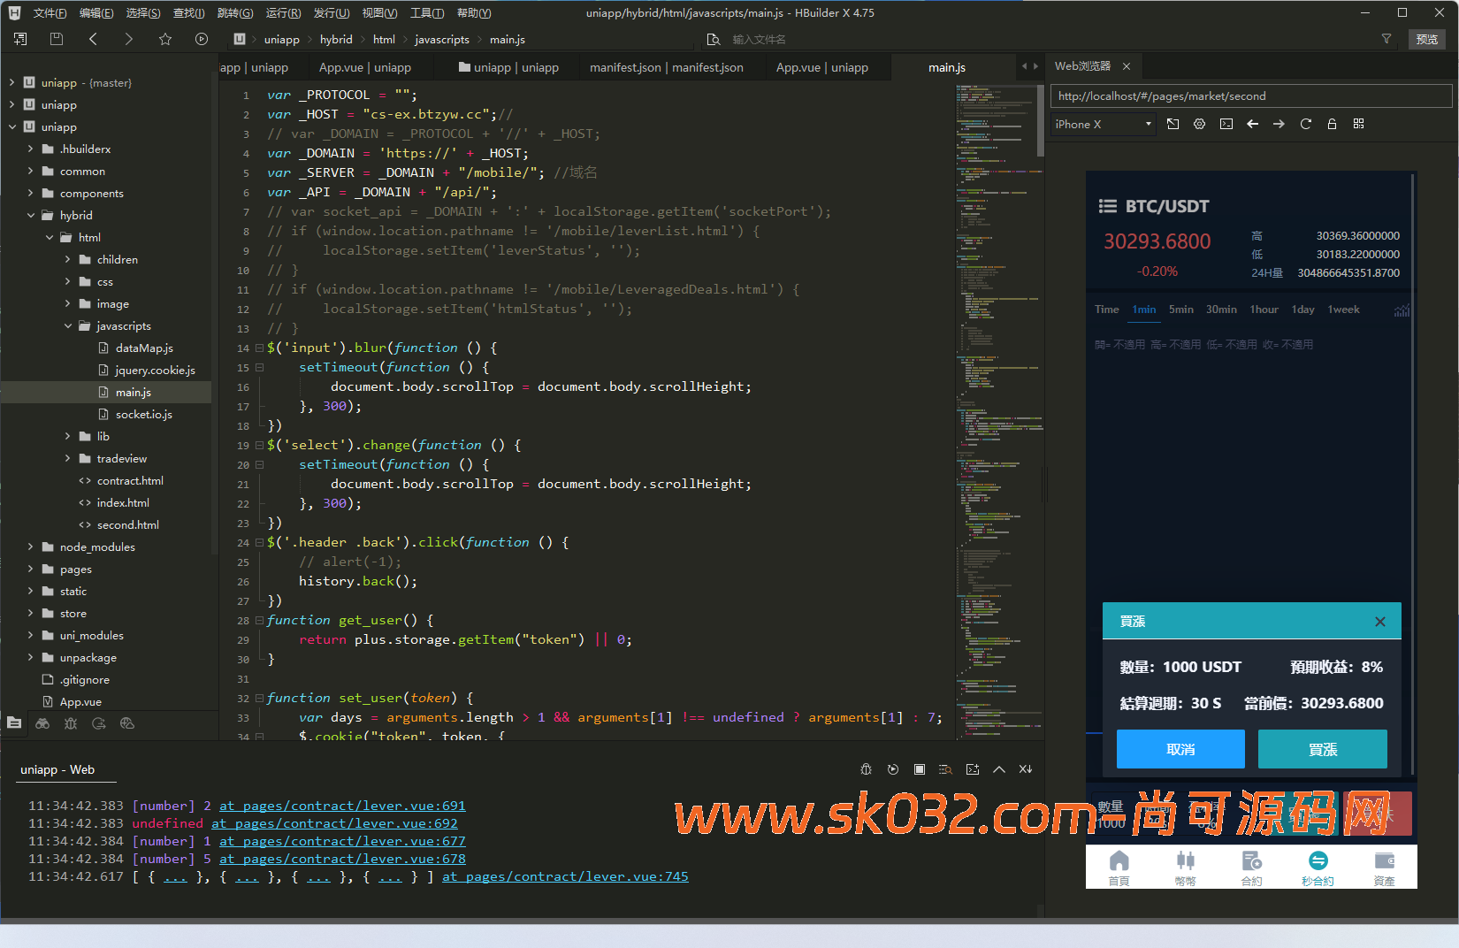
Task: Open the 运行(R) menu
Action: [x=283, y=12]
